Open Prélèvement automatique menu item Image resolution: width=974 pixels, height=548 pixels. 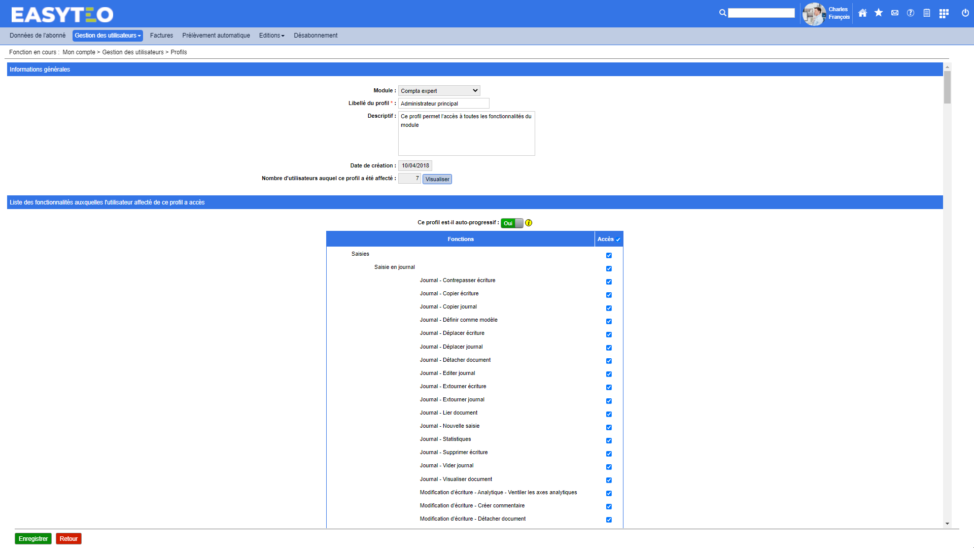(x=216, y=36)
